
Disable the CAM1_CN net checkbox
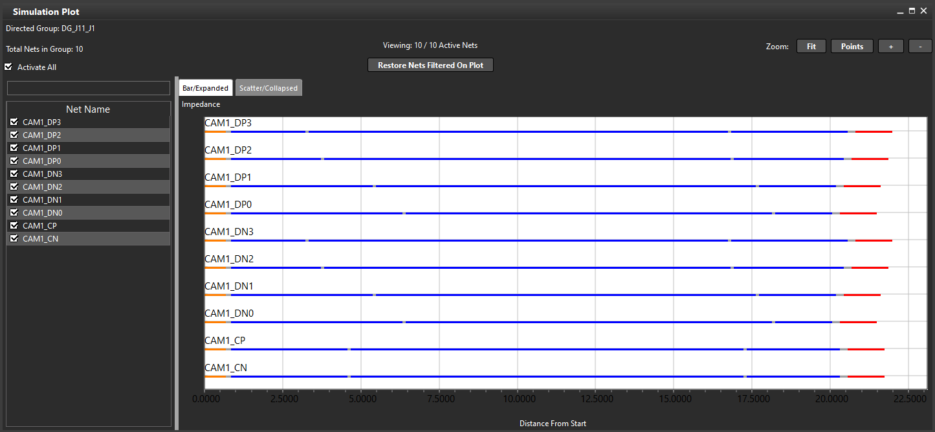[14, 238]
